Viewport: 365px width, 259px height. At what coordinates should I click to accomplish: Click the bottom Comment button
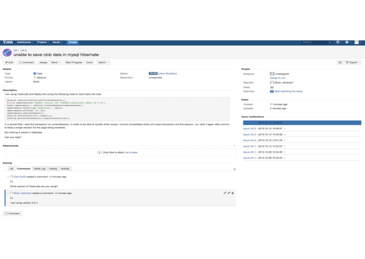tap(12, 213)
